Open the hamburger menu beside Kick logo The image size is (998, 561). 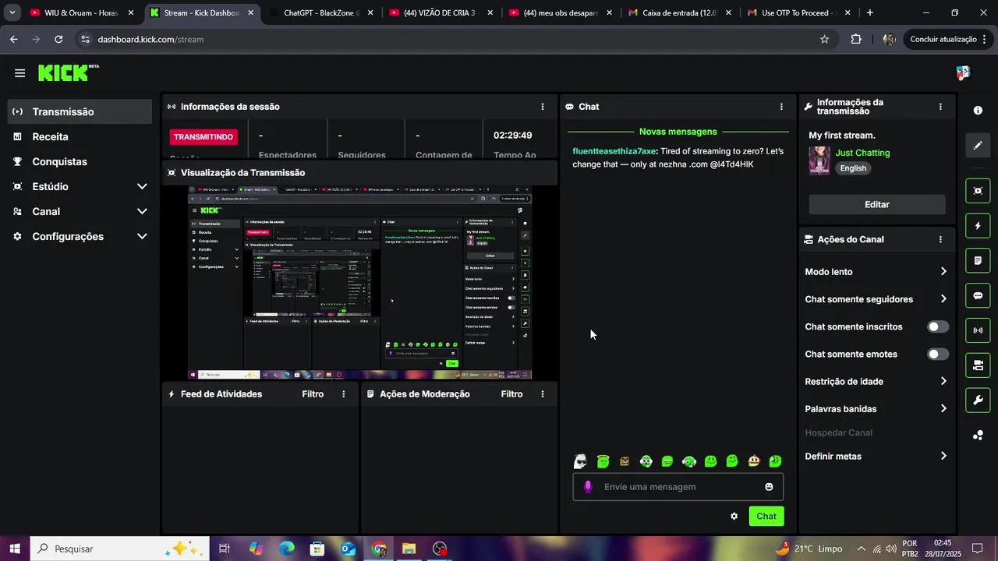coord(19,73)
